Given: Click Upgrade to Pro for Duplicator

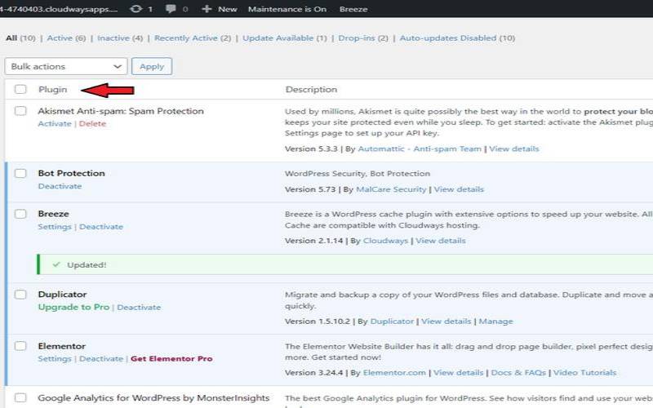Looking at the screenshot, I should click(x=74, y=308).
